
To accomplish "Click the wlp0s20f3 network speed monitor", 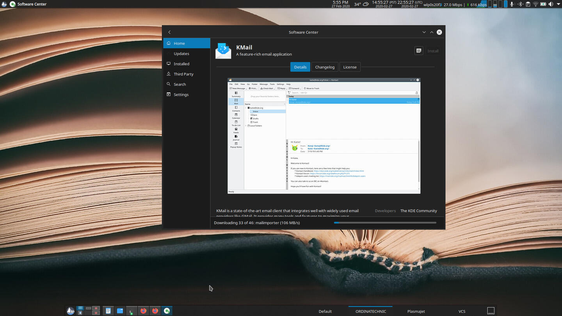I will 455,4.
